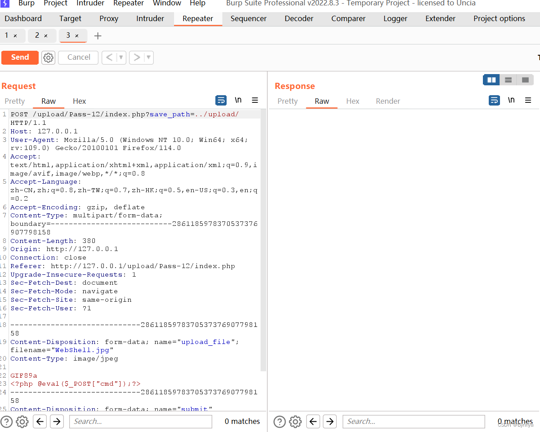The image size is (540, 432).
Task: Switch Request view to Hex
Action: click(80, 101)
